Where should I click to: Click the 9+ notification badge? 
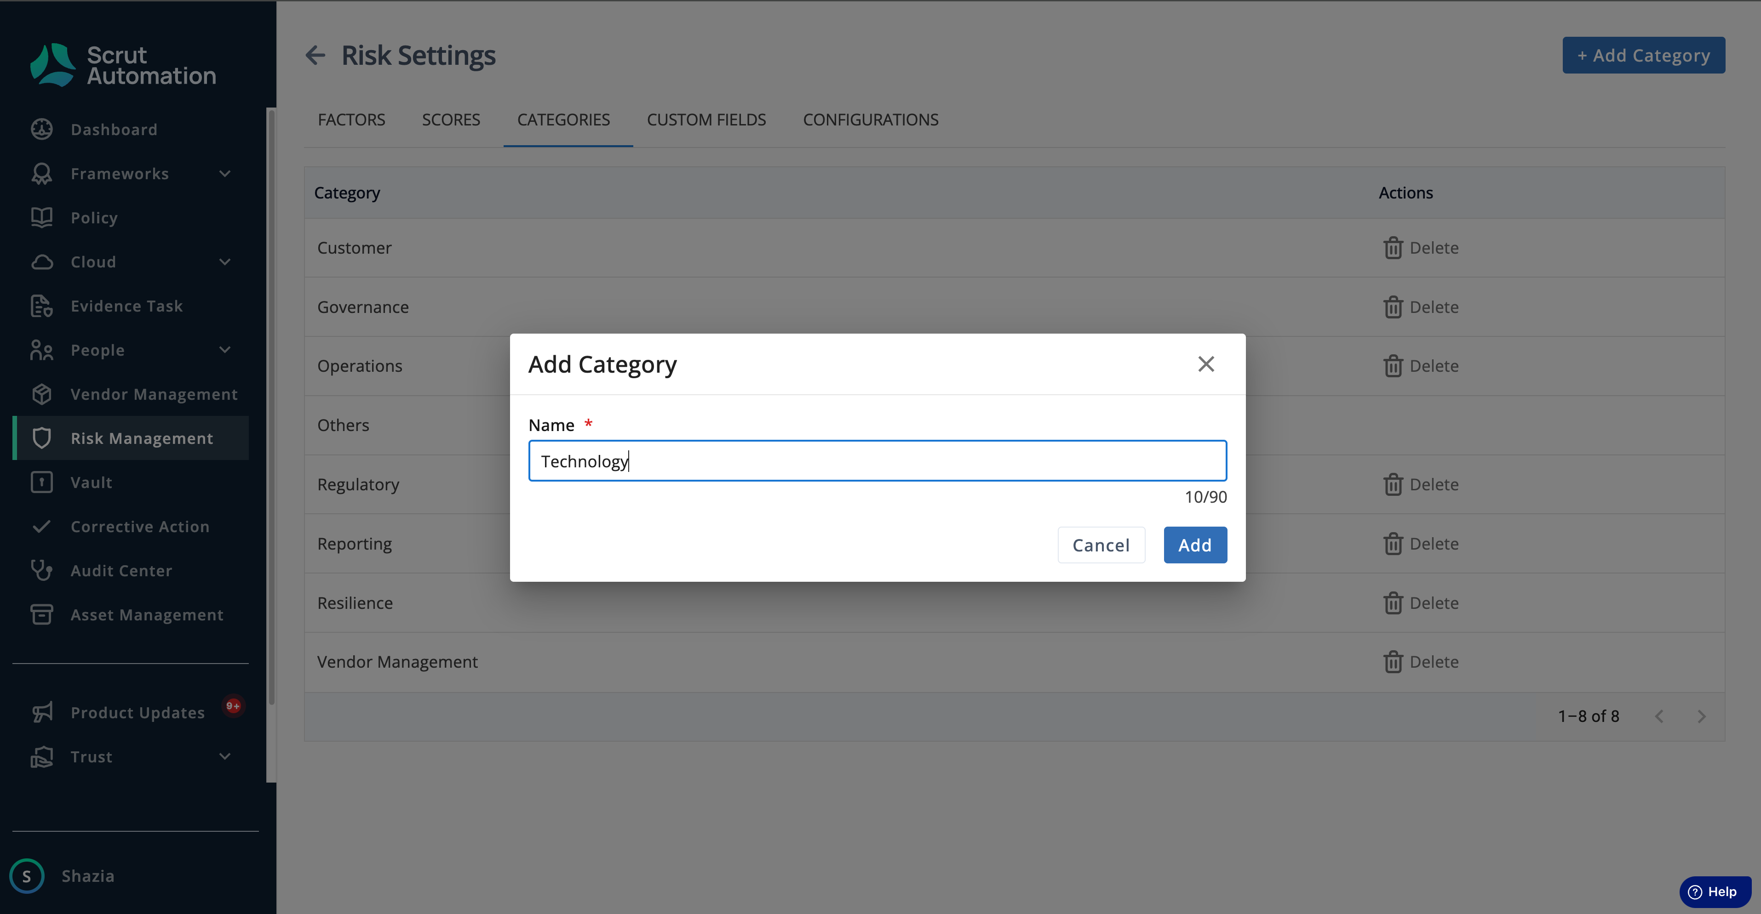[233, 706]
